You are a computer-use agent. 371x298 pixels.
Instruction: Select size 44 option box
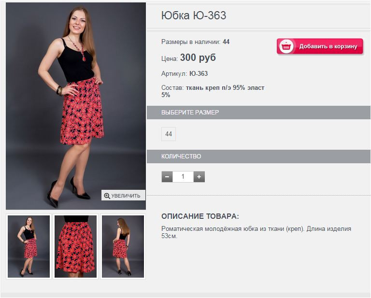click(169, 134)
